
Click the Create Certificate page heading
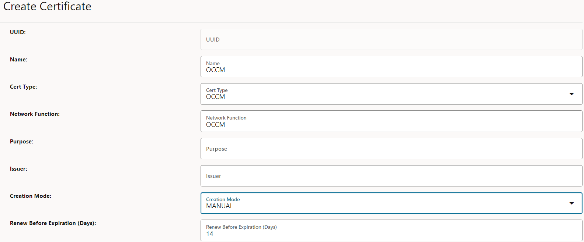click(47, 7)
